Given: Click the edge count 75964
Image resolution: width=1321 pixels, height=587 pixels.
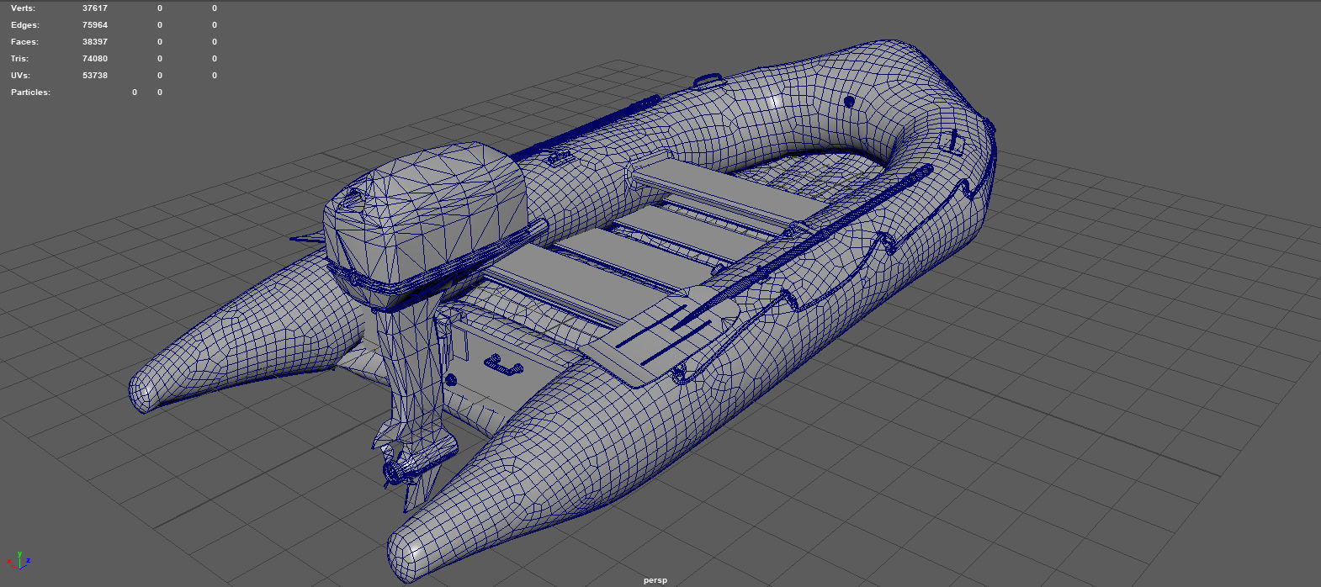Looking at the screenshot, I should tap(95, 24).
